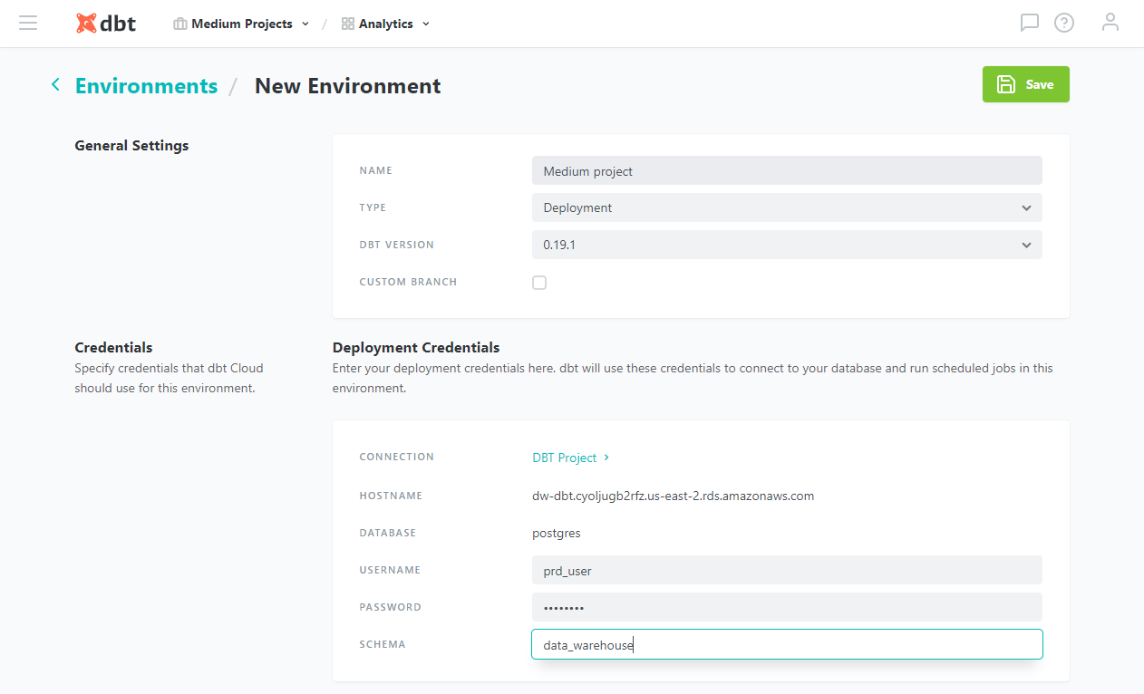Save the new environment
Screen dimensions: 1144x694
click(1025, 84)
